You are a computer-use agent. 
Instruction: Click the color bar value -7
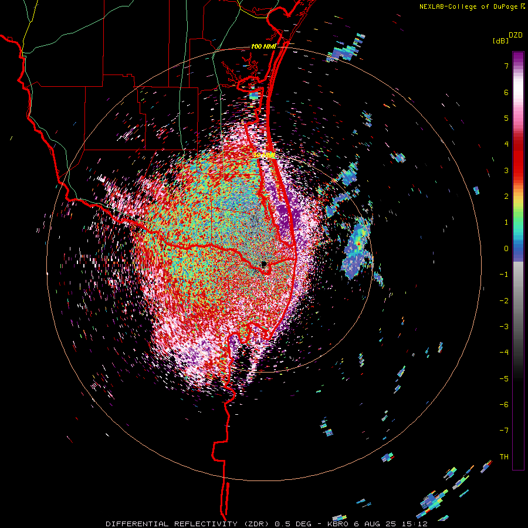tap(504, 431)
